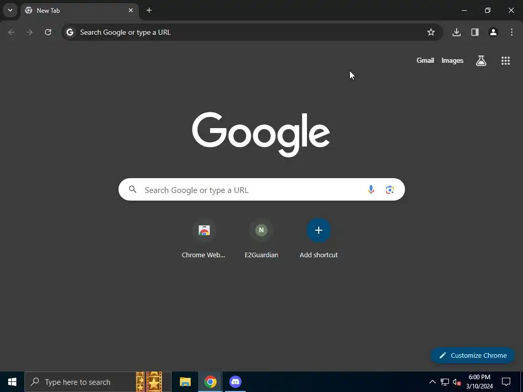Show hidden tray icons
The image size is (523, 392).
coord(432,382)
